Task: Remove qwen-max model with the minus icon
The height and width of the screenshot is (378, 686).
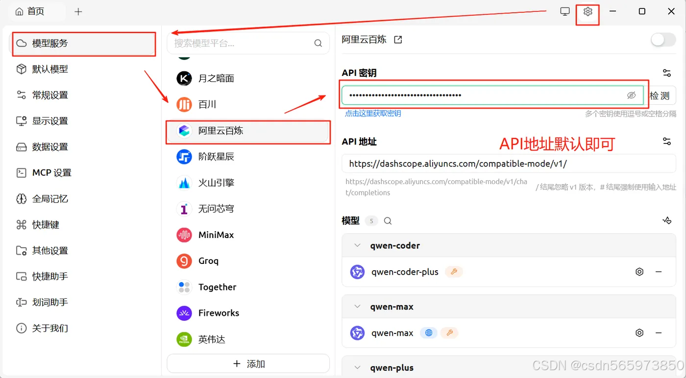Action: tap(659, 332)
